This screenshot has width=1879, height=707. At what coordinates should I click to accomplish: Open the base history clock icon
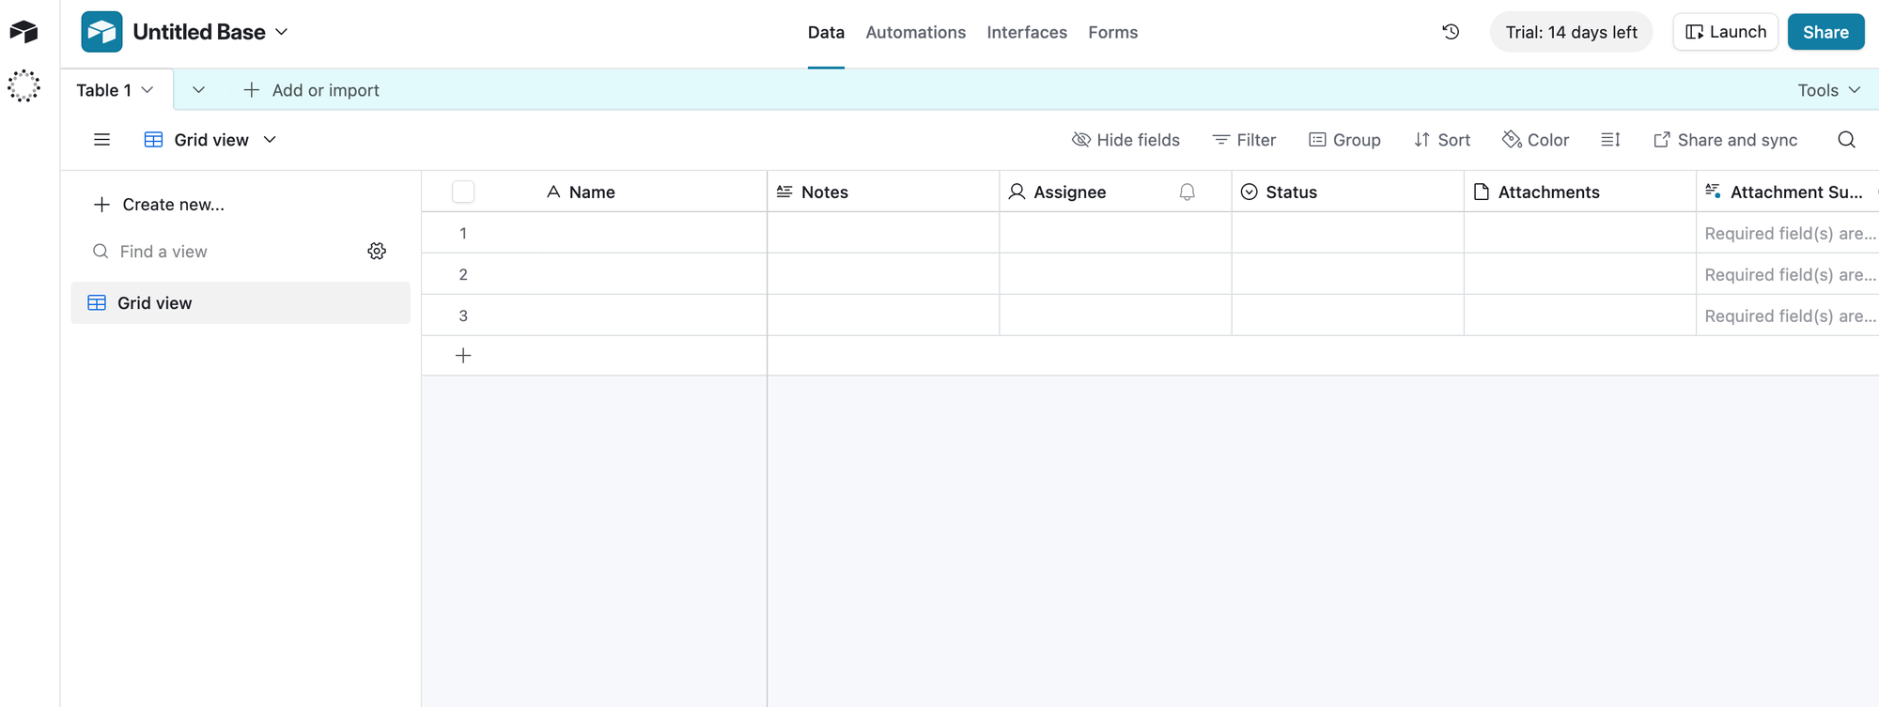click(x=1451, y=32)
